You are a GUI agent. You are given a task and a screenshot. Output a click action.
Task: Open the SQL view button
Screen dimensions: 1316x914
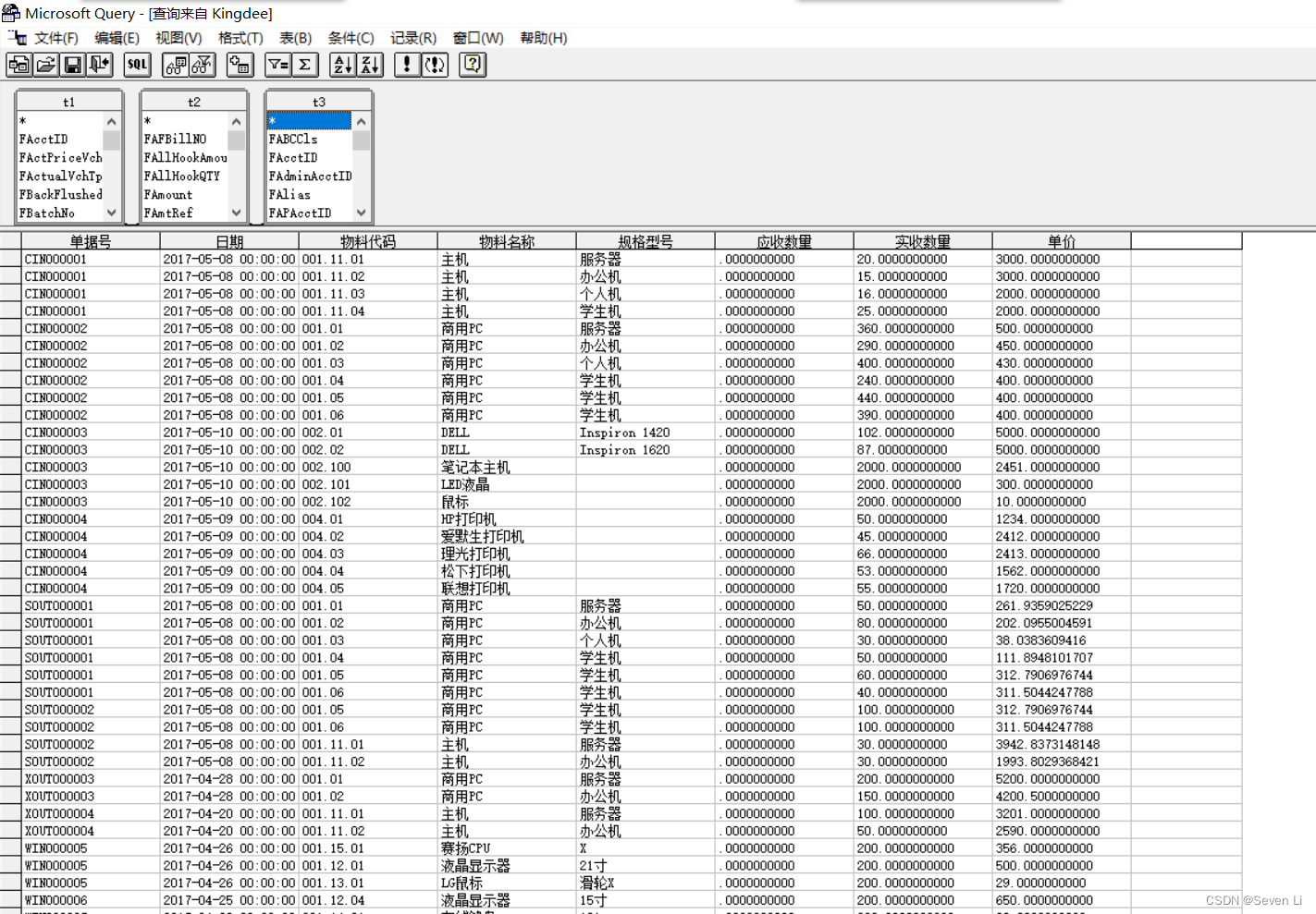[x=138, y=65]
